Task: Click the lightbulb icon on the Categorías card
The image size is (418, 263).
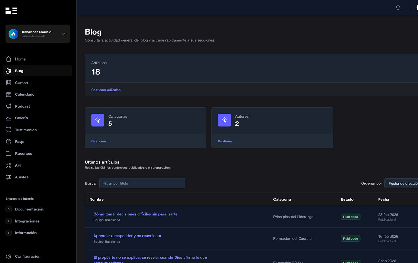Action: click(x=98, y=120)
